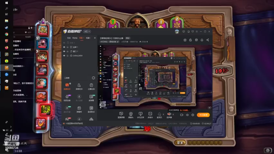
Task: Click the edit button beside stream title
Action: (128, 38)
